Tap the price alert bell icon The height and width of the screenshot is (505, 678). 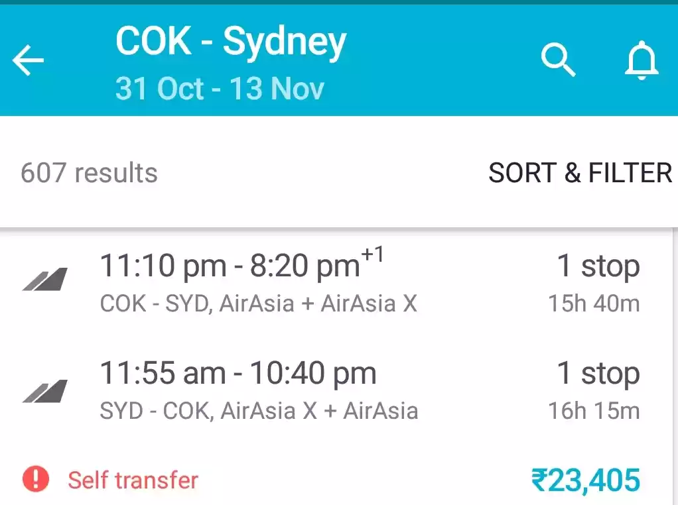tap(642, 62)
